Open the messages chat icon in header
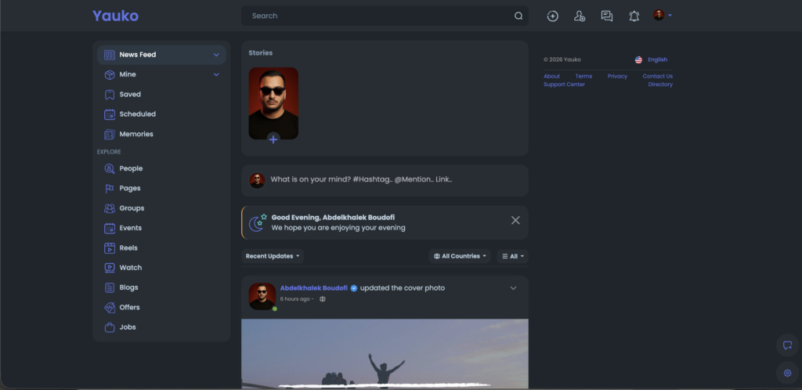 (607, 16)
